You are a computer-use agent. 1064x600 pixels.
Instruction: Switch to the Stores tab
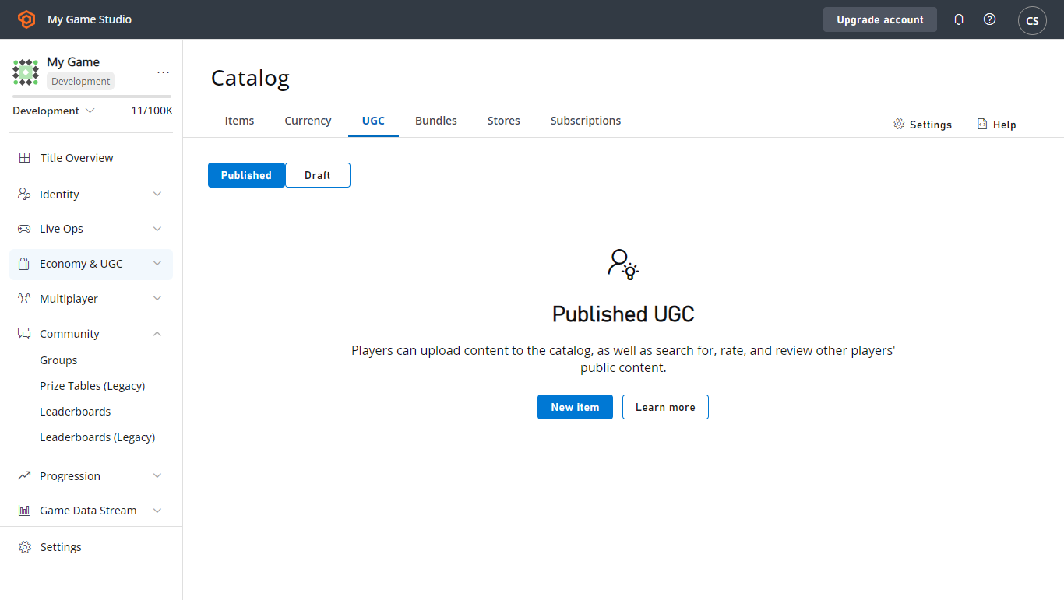[x=504, y=121]
